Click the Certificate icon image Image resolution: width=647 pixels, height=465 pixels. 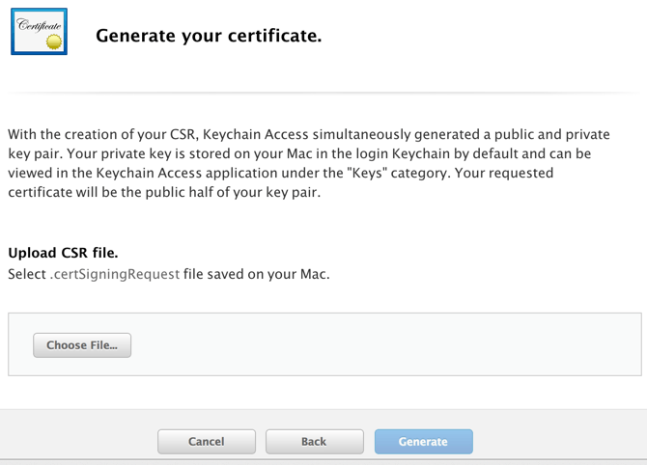[x=40, y=31]
